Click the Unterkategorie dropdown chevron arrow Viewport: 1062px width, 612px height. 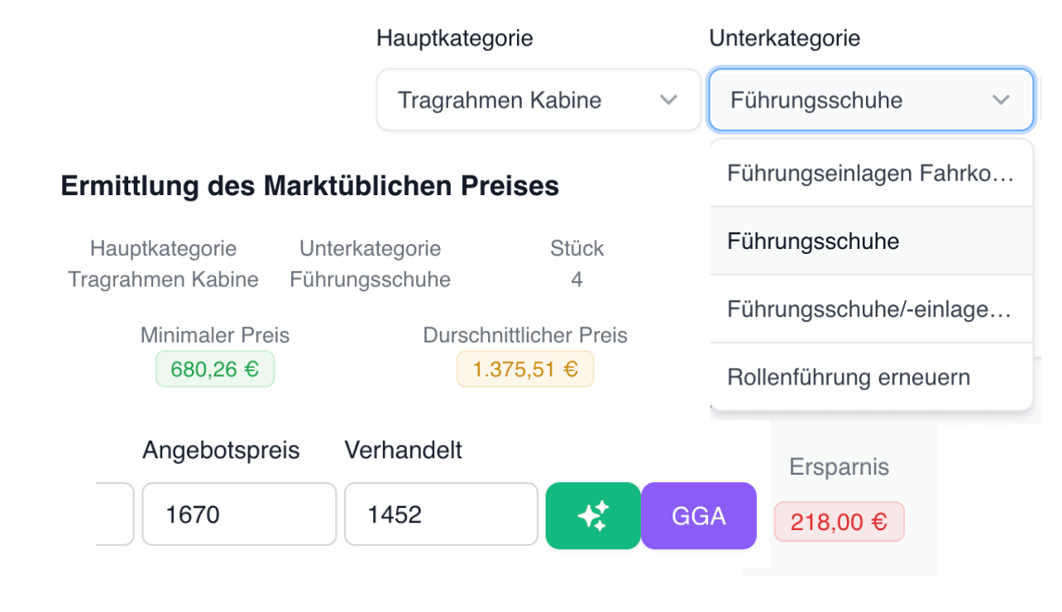pos(1001,100)
